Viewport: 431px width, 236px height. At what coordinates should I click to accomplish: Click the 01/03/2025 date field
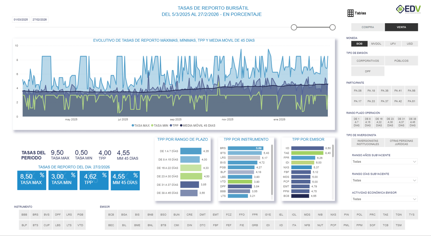(21, 19)
